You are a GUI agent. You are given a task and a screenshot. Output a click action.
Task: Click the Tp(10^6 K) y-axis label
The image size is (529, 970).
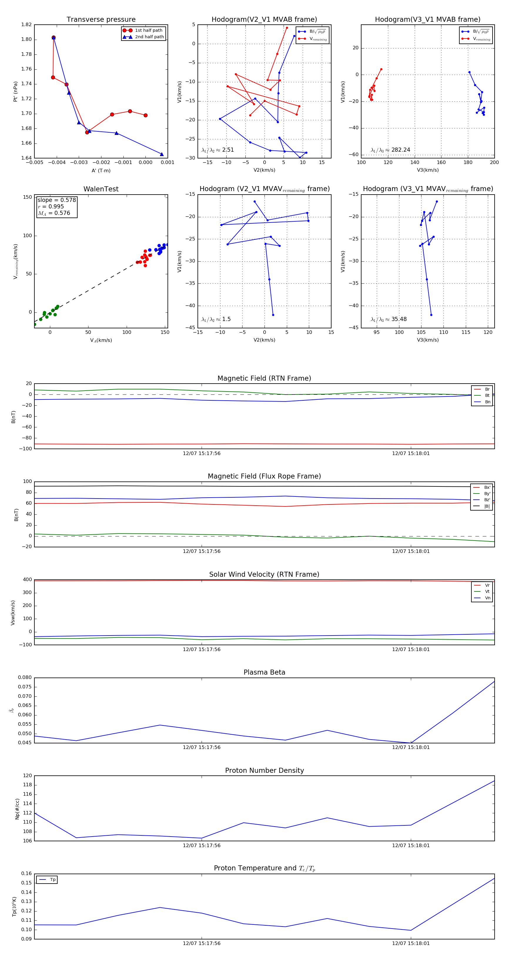click(x=14, y=907)
